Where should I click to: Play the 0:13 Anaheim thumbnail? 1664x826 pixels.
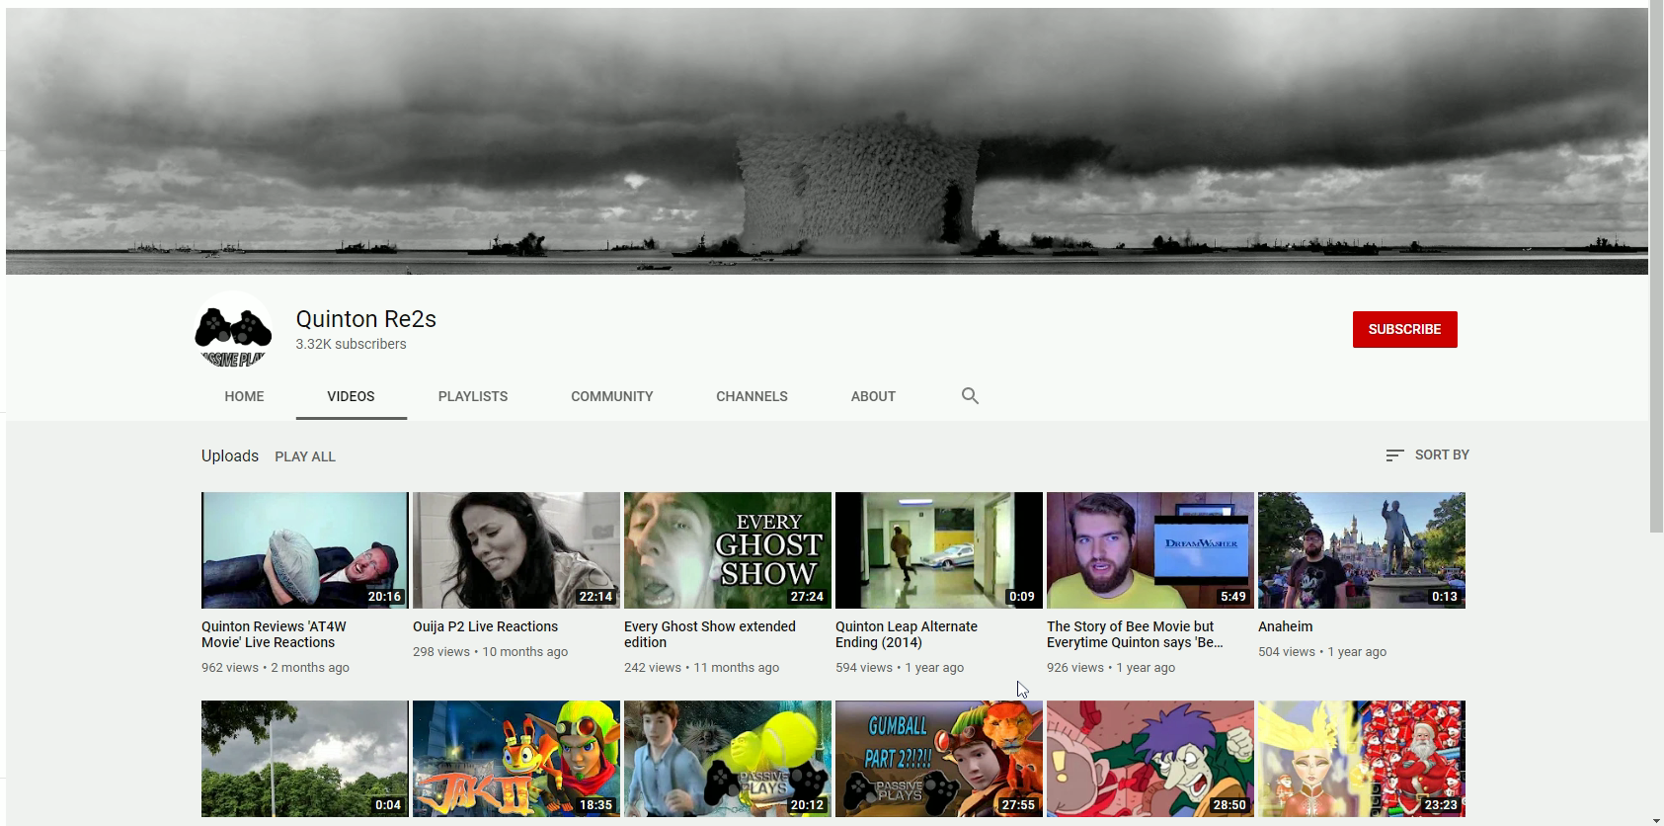1362,550
